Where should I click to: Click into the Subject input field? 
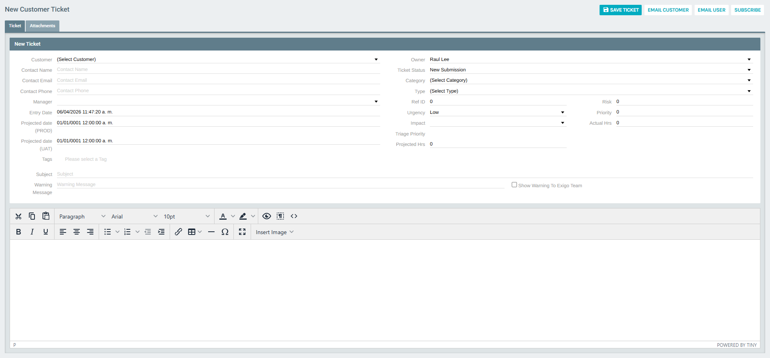[x=404, y=174]
